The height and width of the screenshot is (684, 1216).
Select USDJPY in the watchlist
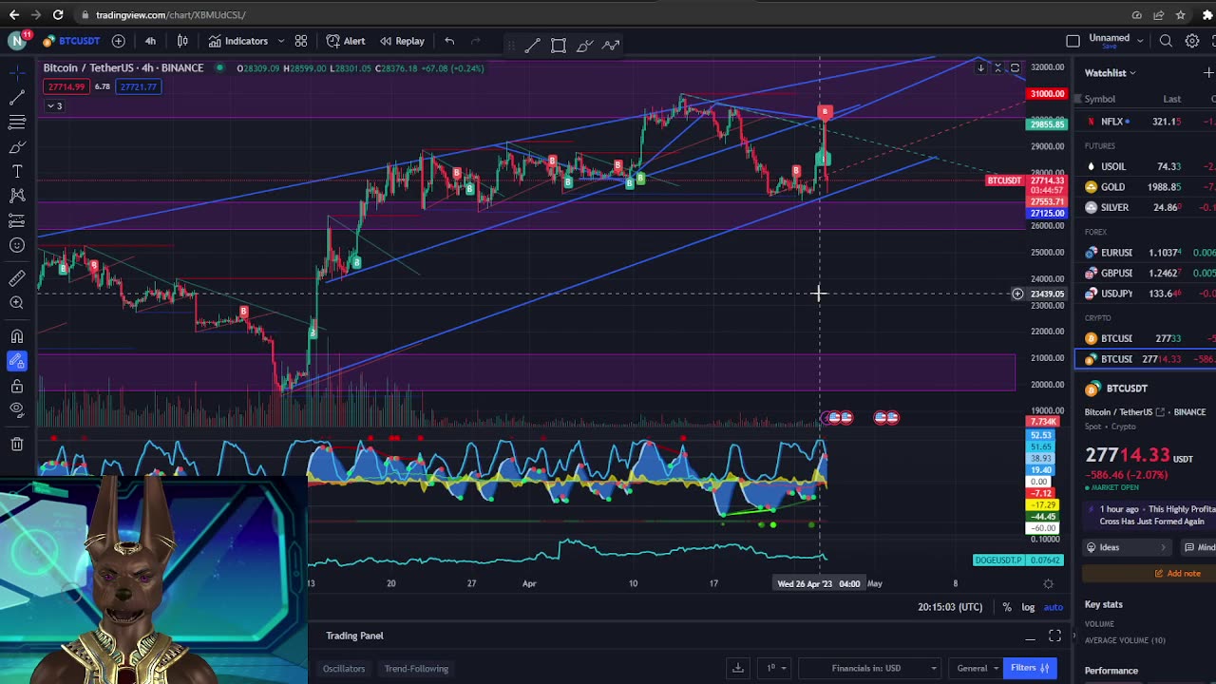(1145, 294)
